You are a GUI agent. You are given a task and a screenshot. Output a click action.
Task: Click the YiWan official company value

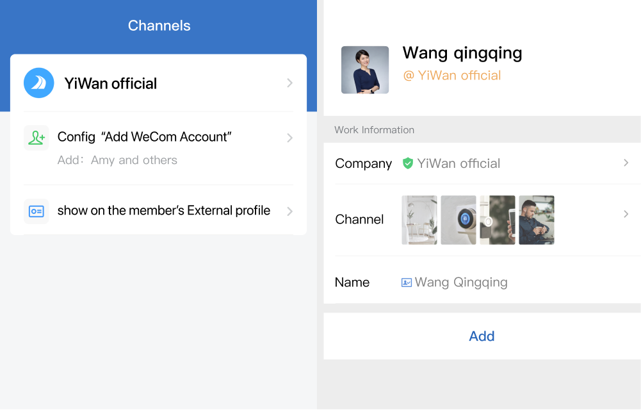coord(458,163)
